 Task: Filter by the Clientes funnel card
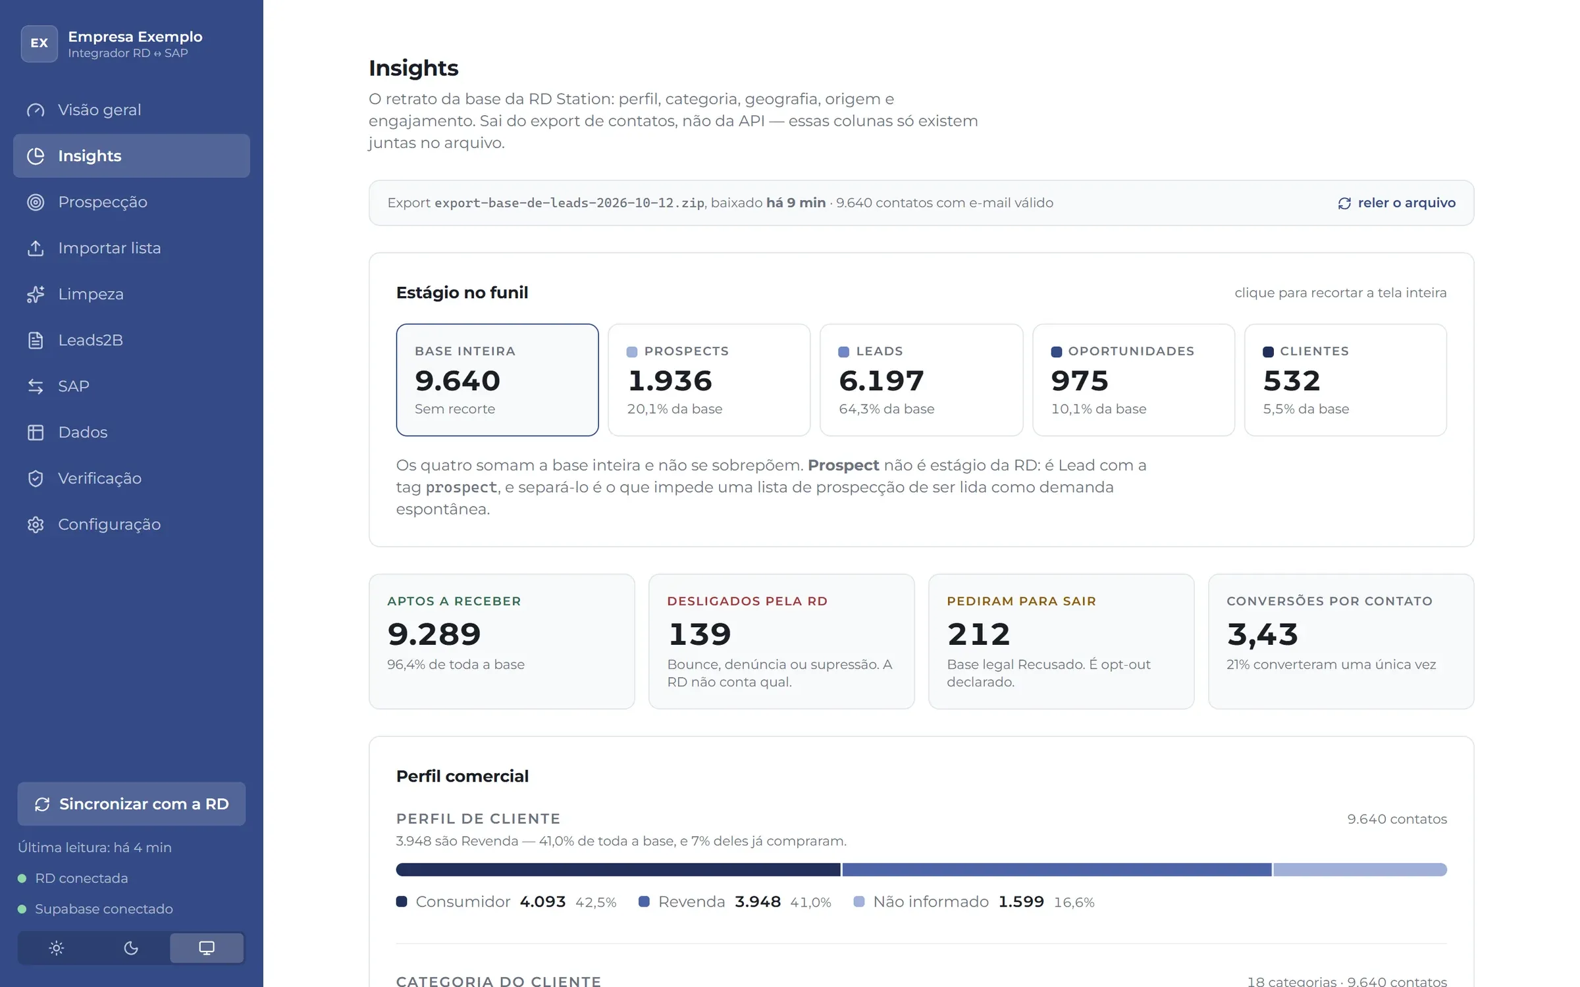(x=1346, y=380)
